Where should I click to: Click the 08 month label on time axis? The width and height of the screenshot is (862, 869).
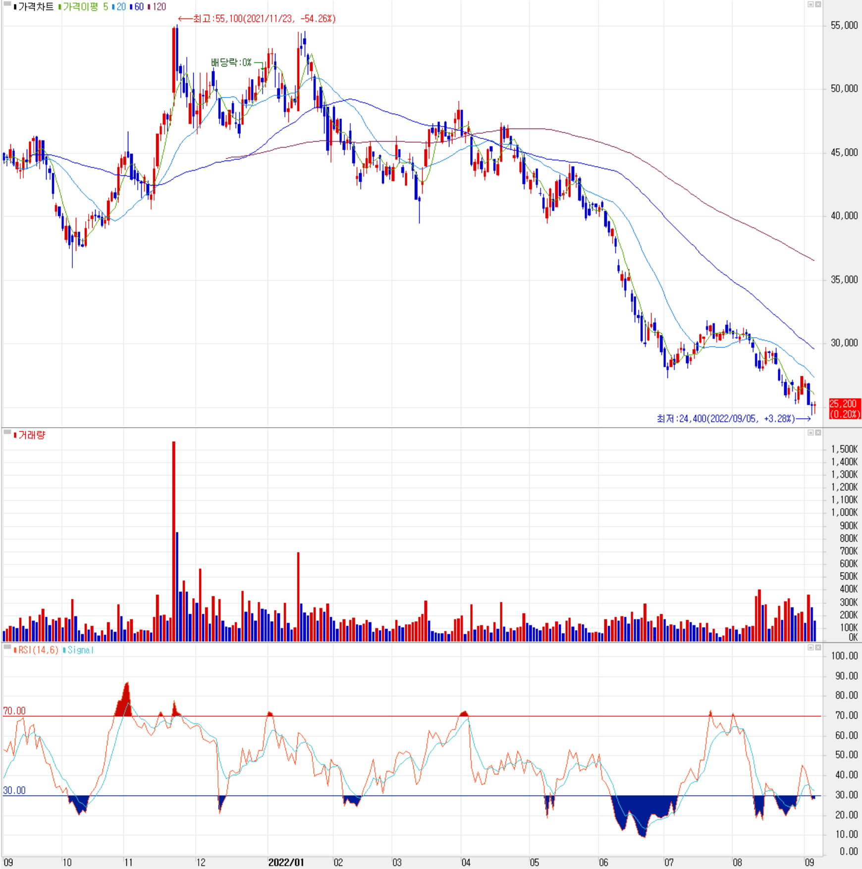tap(737, 863)
